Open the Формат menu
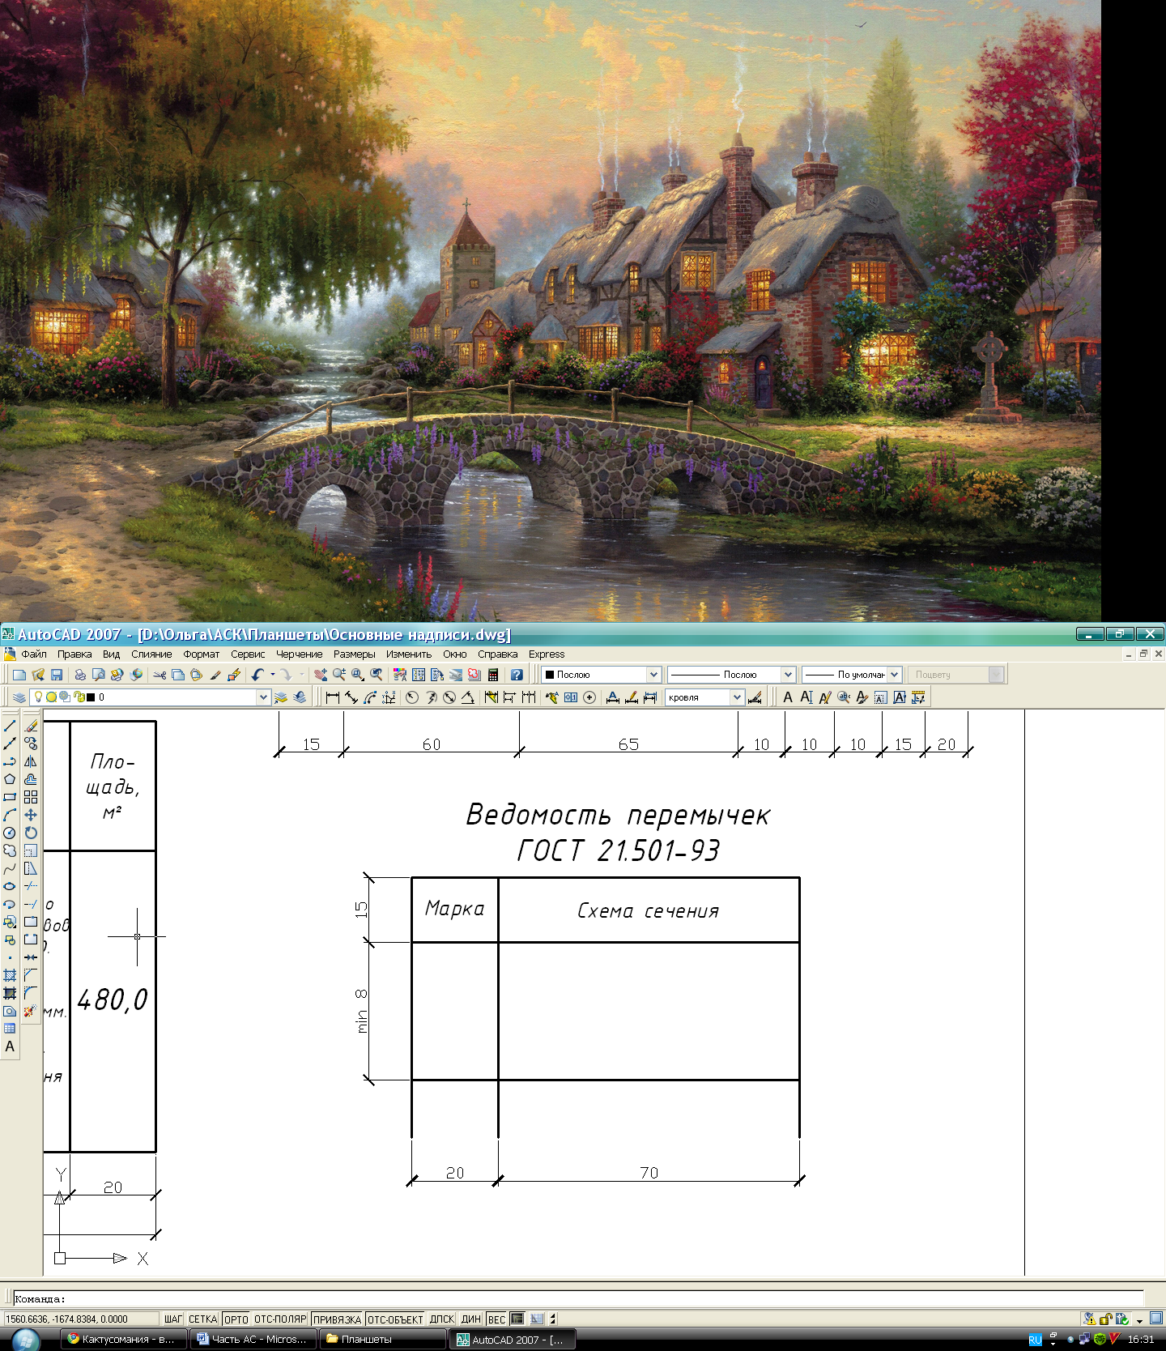1166x1351 pixels. tap(202, 654)
